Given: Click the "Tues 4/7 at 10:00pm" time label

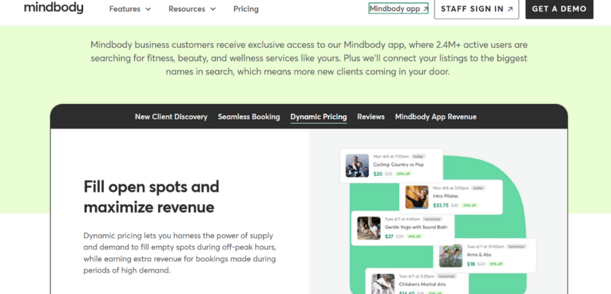Looking at the screenshot, I should coord(486,246).
